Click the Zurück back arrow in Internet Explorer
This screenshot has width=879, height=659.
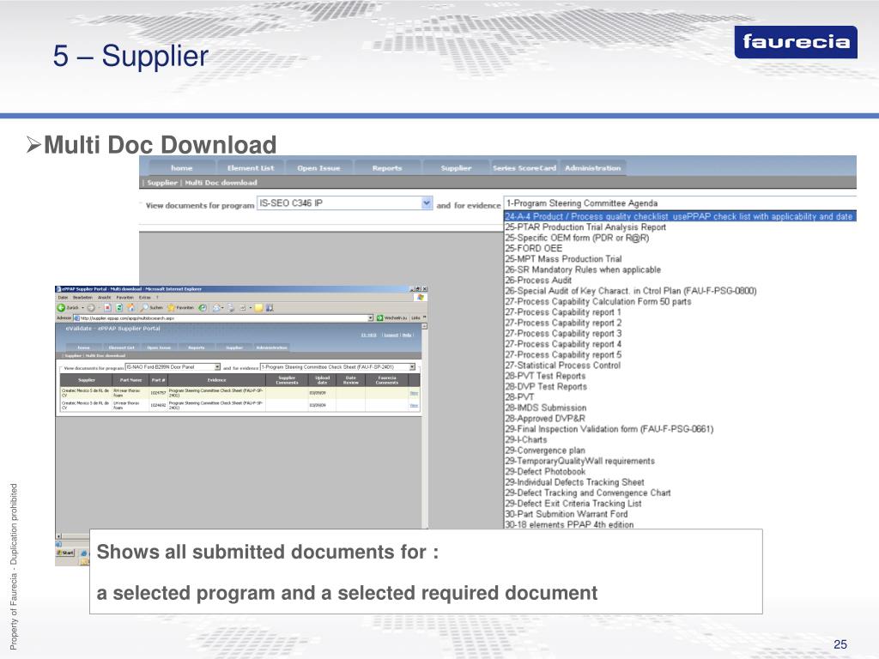(x=61, y=308)
